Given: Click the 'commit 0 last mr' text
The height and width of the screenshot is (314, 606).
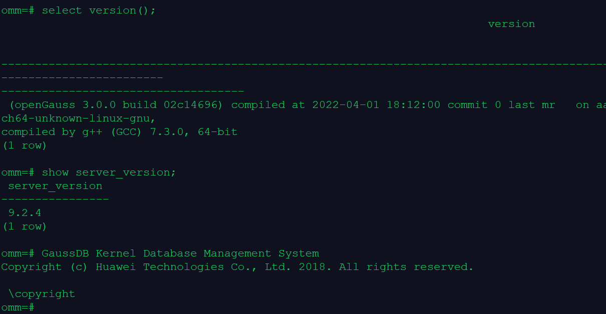Looking at the screenshot, I should pyautogui.click(x=501, y=105).
